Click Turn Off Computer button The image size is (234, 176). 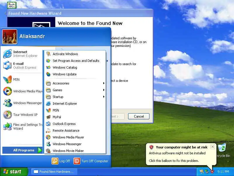pyautogui.click(x=91, y=161)
